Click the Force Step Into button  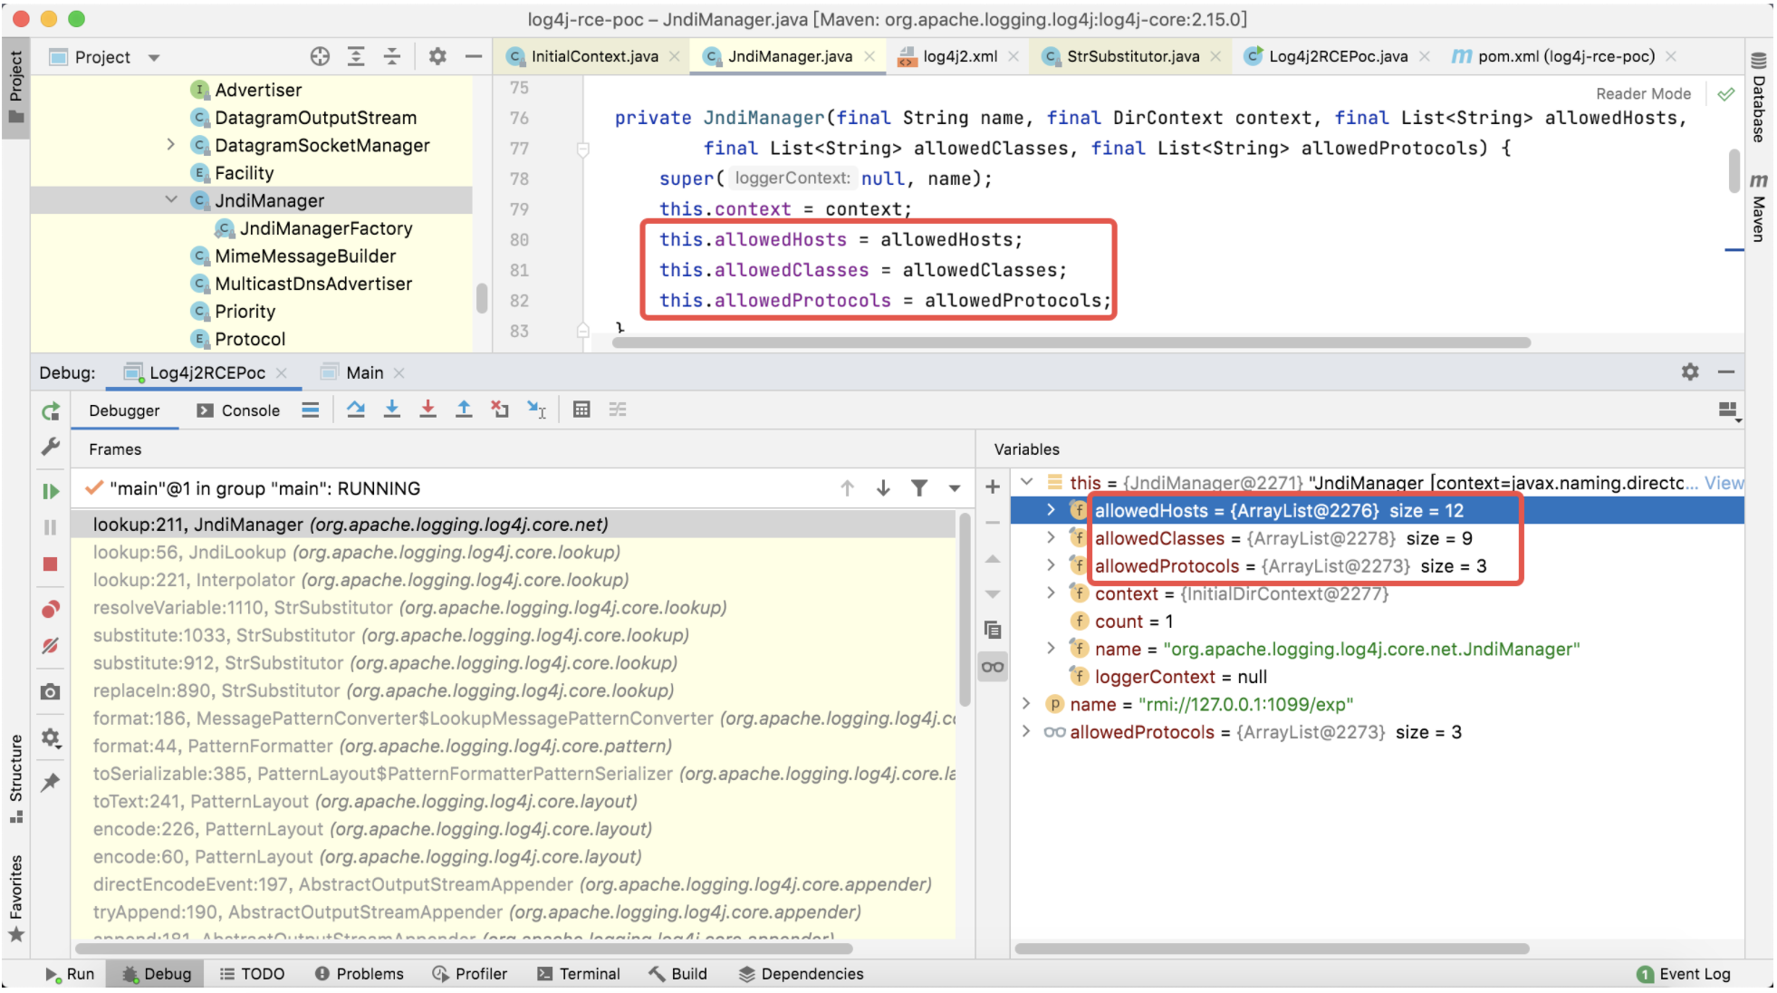428,410
